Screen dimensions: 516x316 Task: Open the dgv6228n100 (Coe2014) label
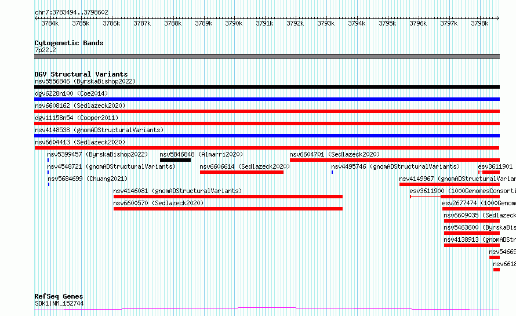pos(71,93)
